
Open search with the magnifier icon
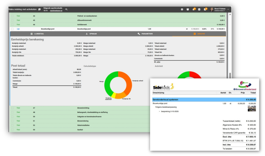(x=66, y=10)
